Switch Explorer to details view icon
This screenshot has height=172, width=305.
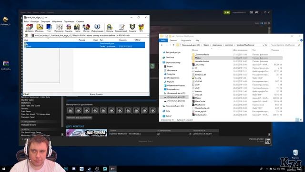pyautogui.click(x=297, y=120)
